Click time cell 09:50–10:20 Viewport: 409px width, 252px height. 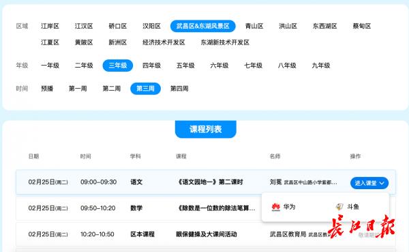(97, 208)
